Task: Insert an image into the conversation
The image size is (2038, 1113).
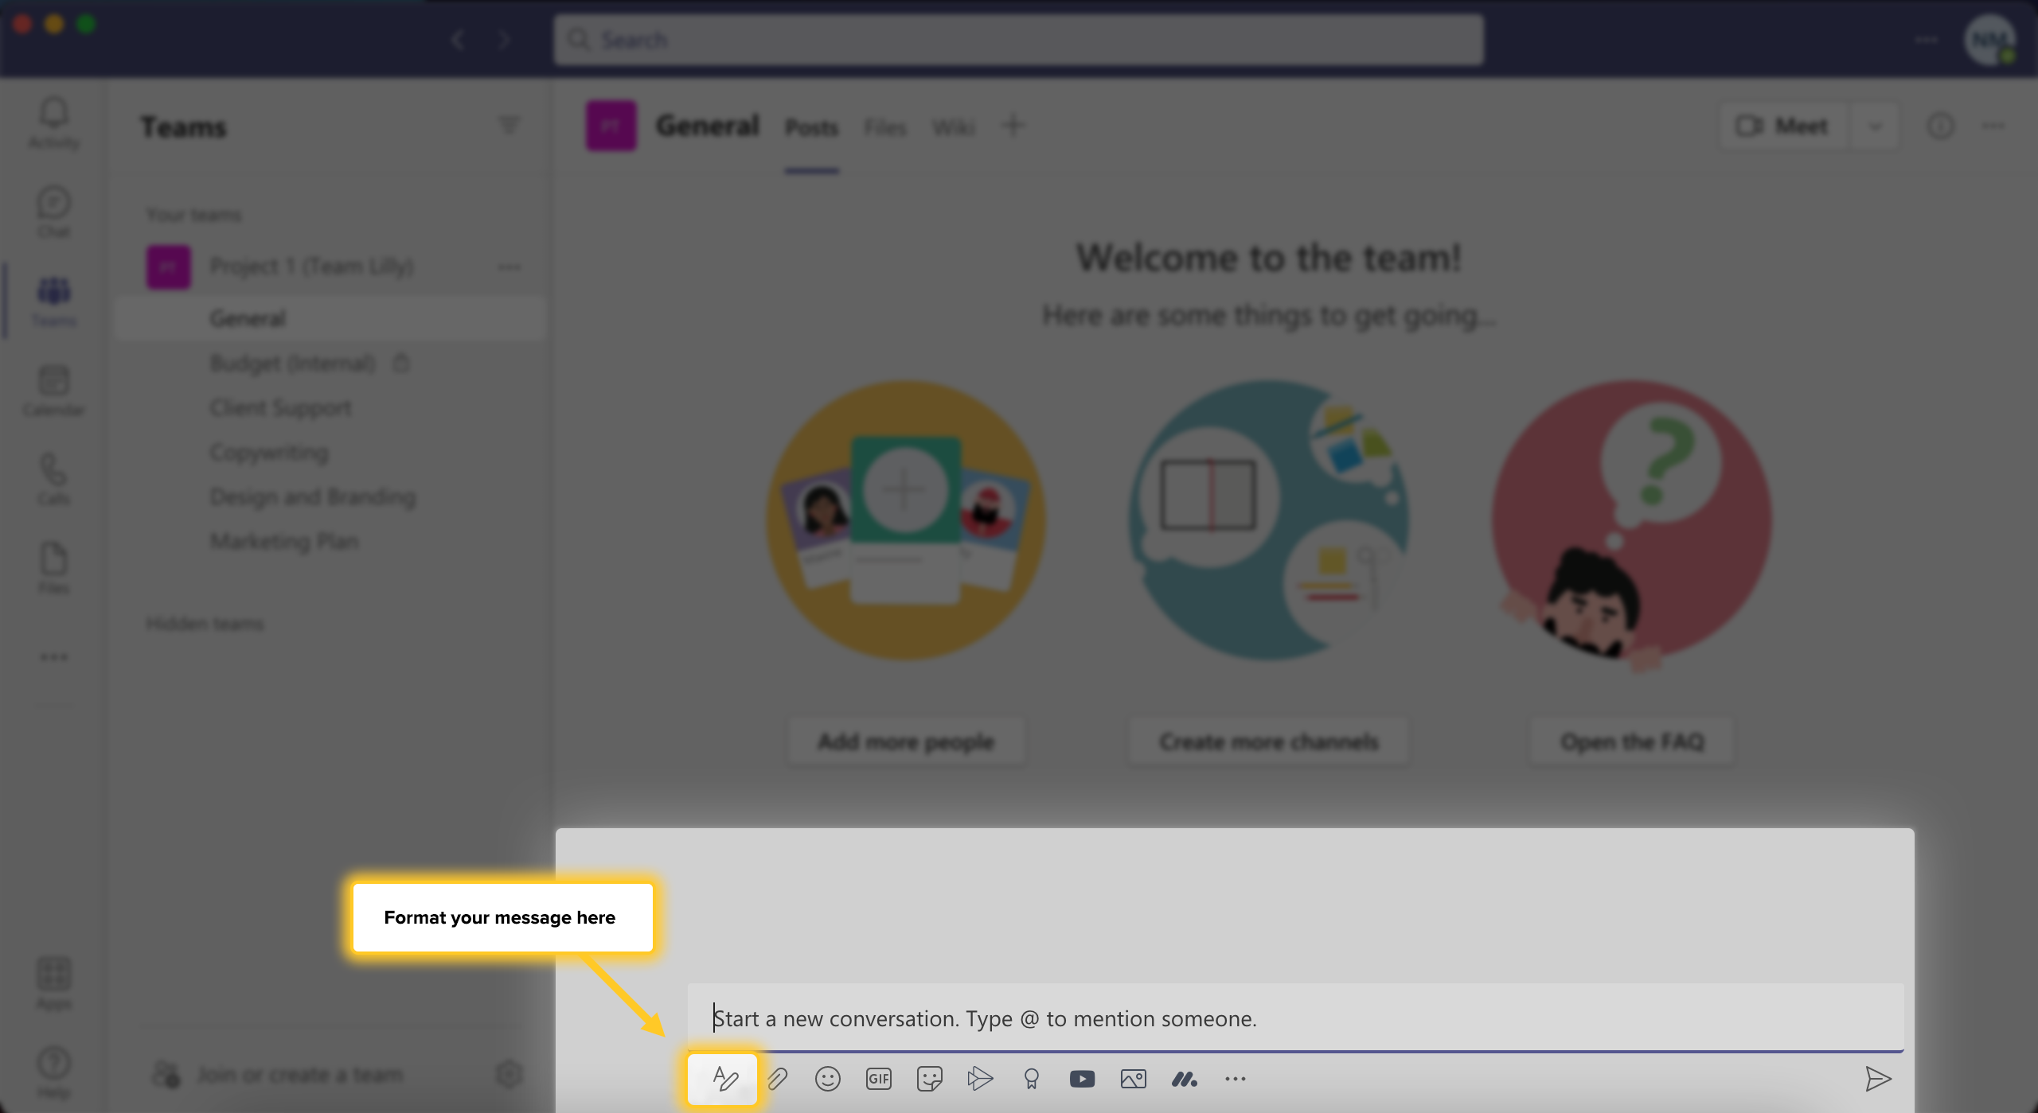Action: (x=1133, y=1079)
